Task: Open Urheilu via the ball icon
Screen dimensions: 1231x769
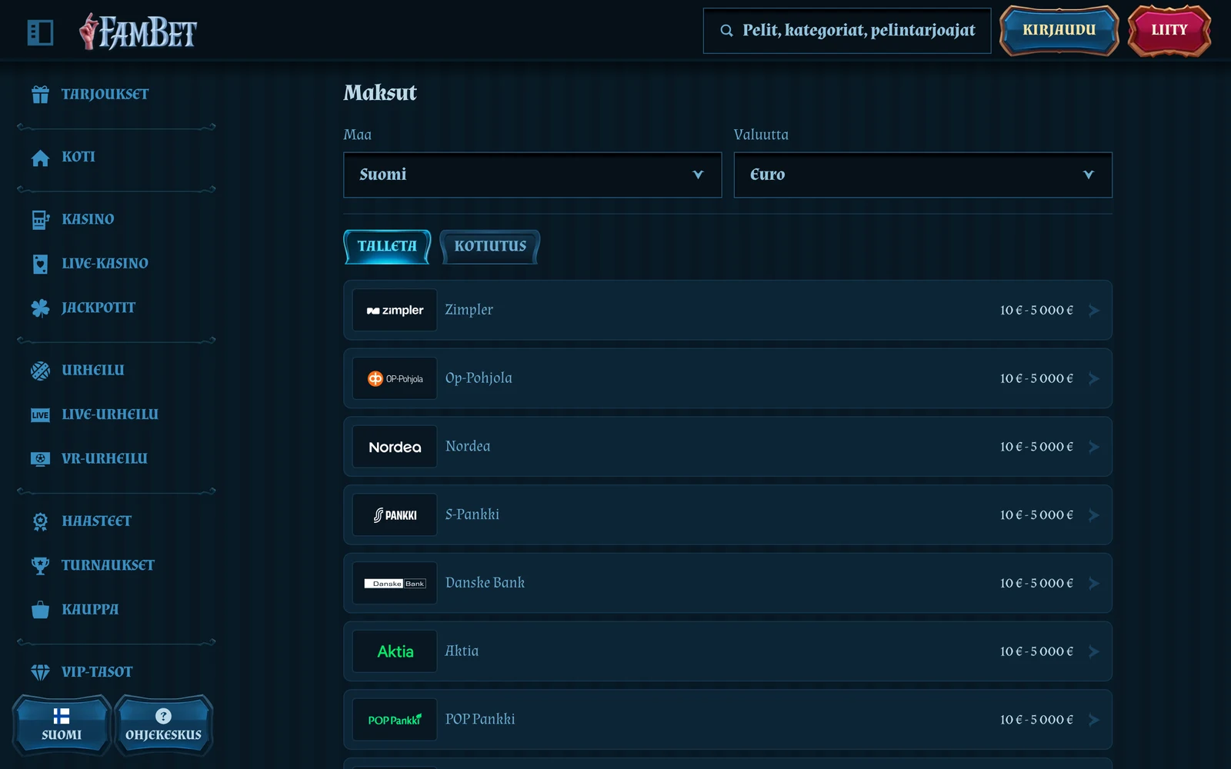Action: point(40,371)
